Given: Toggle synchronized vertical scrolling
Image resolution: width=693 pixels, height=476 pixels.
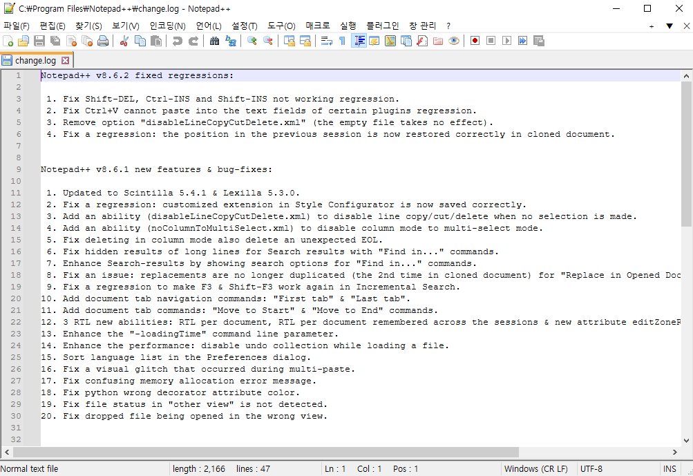Looking at the screenshot, I should 289,41.
